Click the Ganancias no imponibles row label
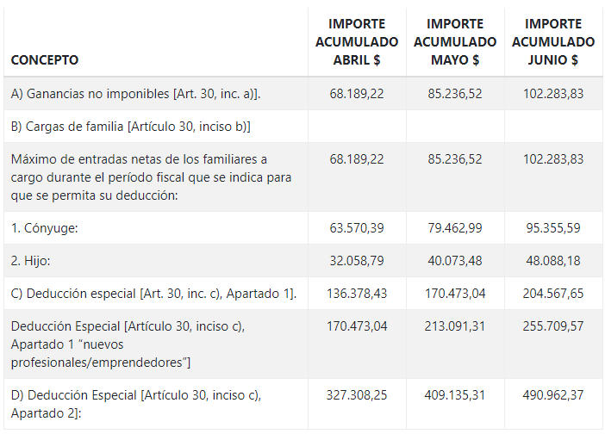The height and width of the screenshot is (434, 605). click(136, 94)
